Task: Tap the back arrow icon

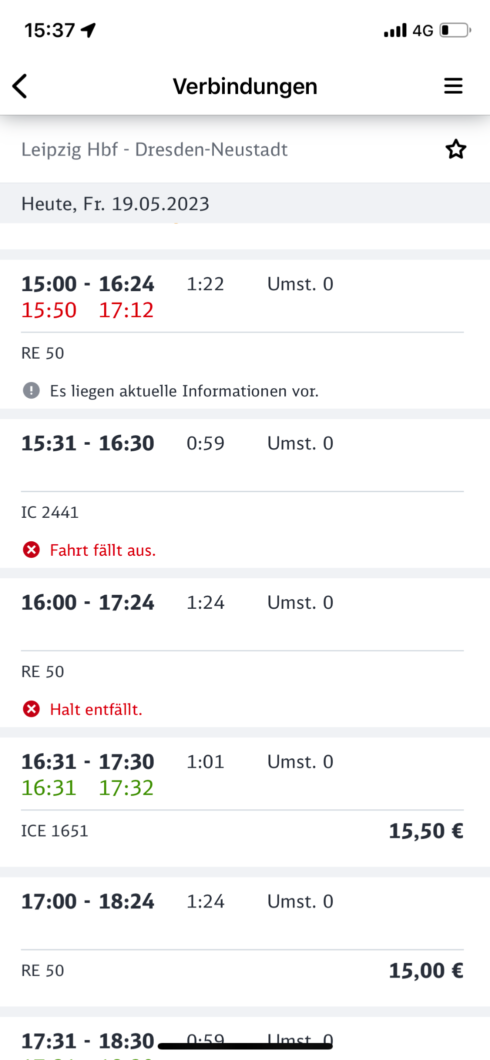Action: (x=20, y=86)
